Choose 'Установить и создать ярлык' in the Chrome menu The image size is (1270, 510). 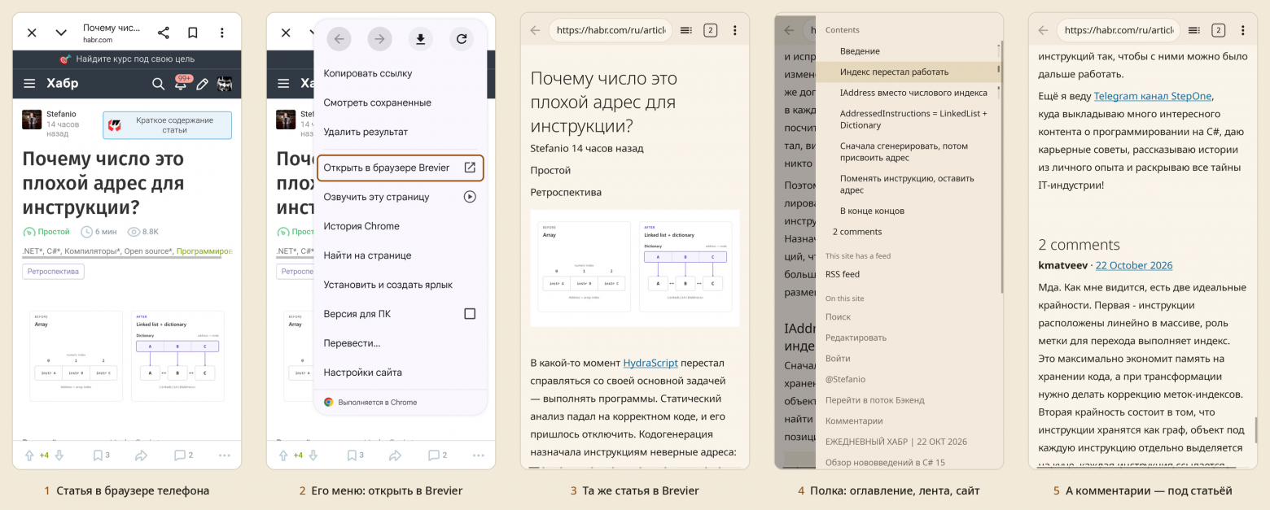tap(400, 285)
